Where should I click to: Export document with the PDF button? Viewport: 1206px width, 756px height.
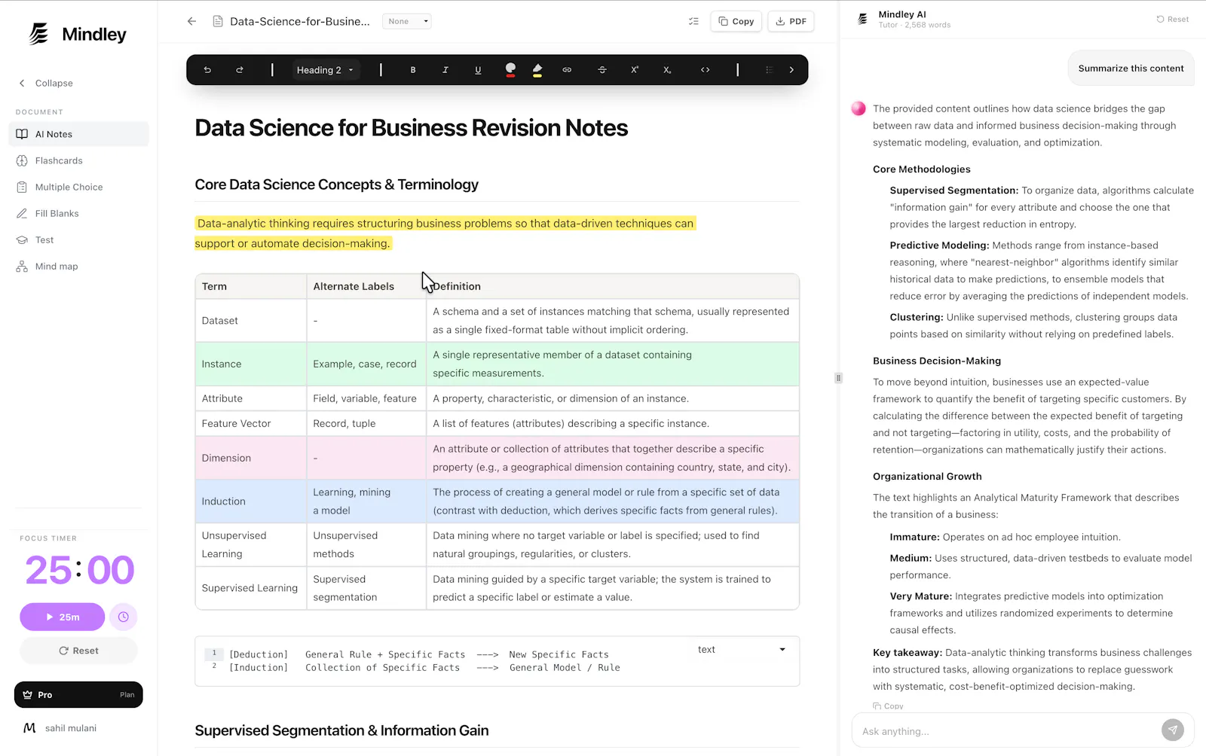tap(791, 21)
